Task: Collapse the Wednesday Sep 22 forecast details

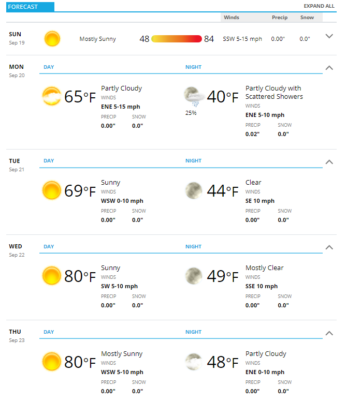Action: click(329, 247)
